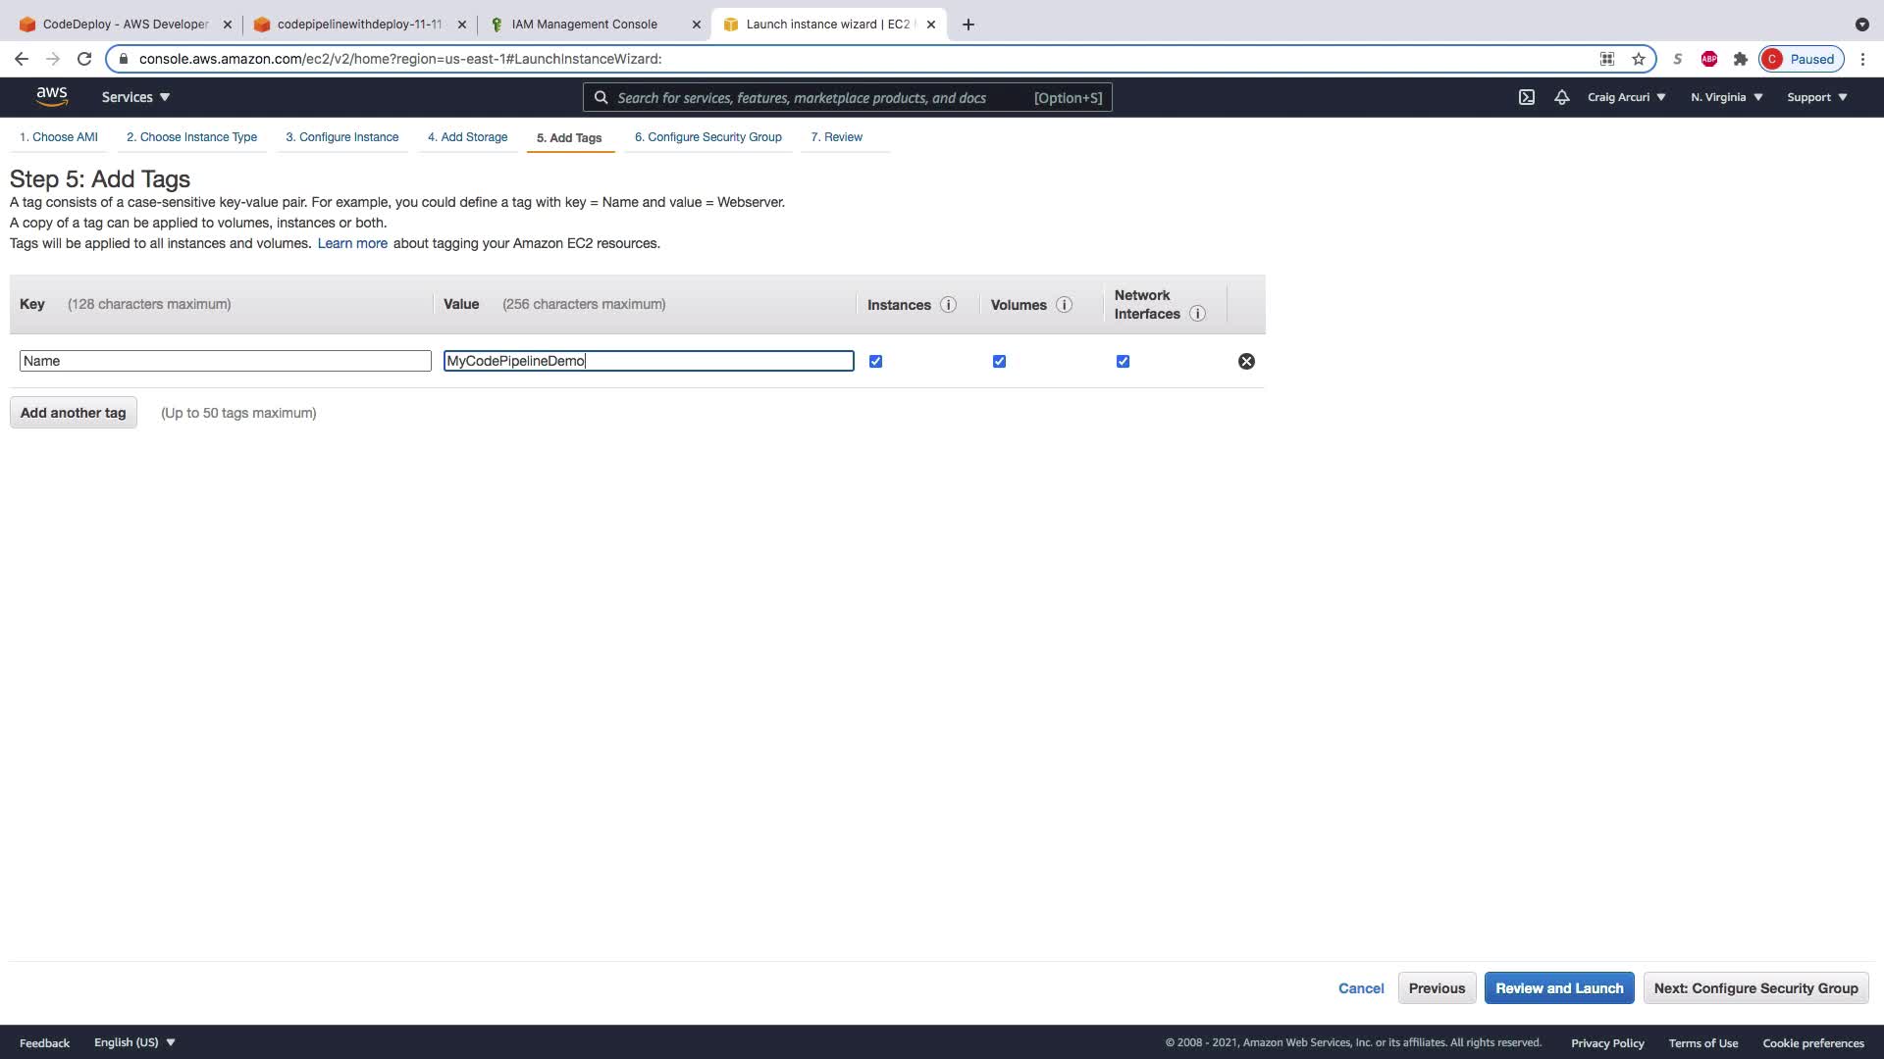The width and height of the screenshot is (1884, 1059).
Task: Click into the Key field containing Name
Action: (x=225, y=361)
